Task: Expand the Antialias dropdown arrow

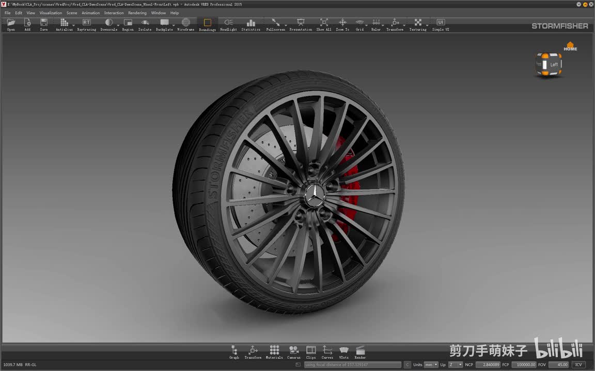Action: pos(73,25)
